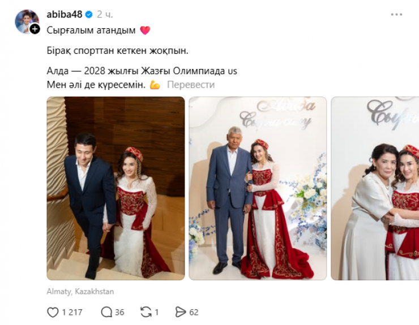Open the abiba48 username link
Viewport: 419px width, 325px height.
(x=65, y=14)
